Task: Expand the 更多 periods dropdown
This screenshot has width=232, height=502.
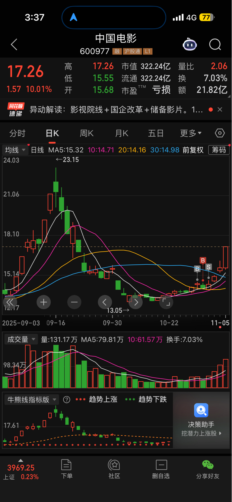Action: [191, 133]
